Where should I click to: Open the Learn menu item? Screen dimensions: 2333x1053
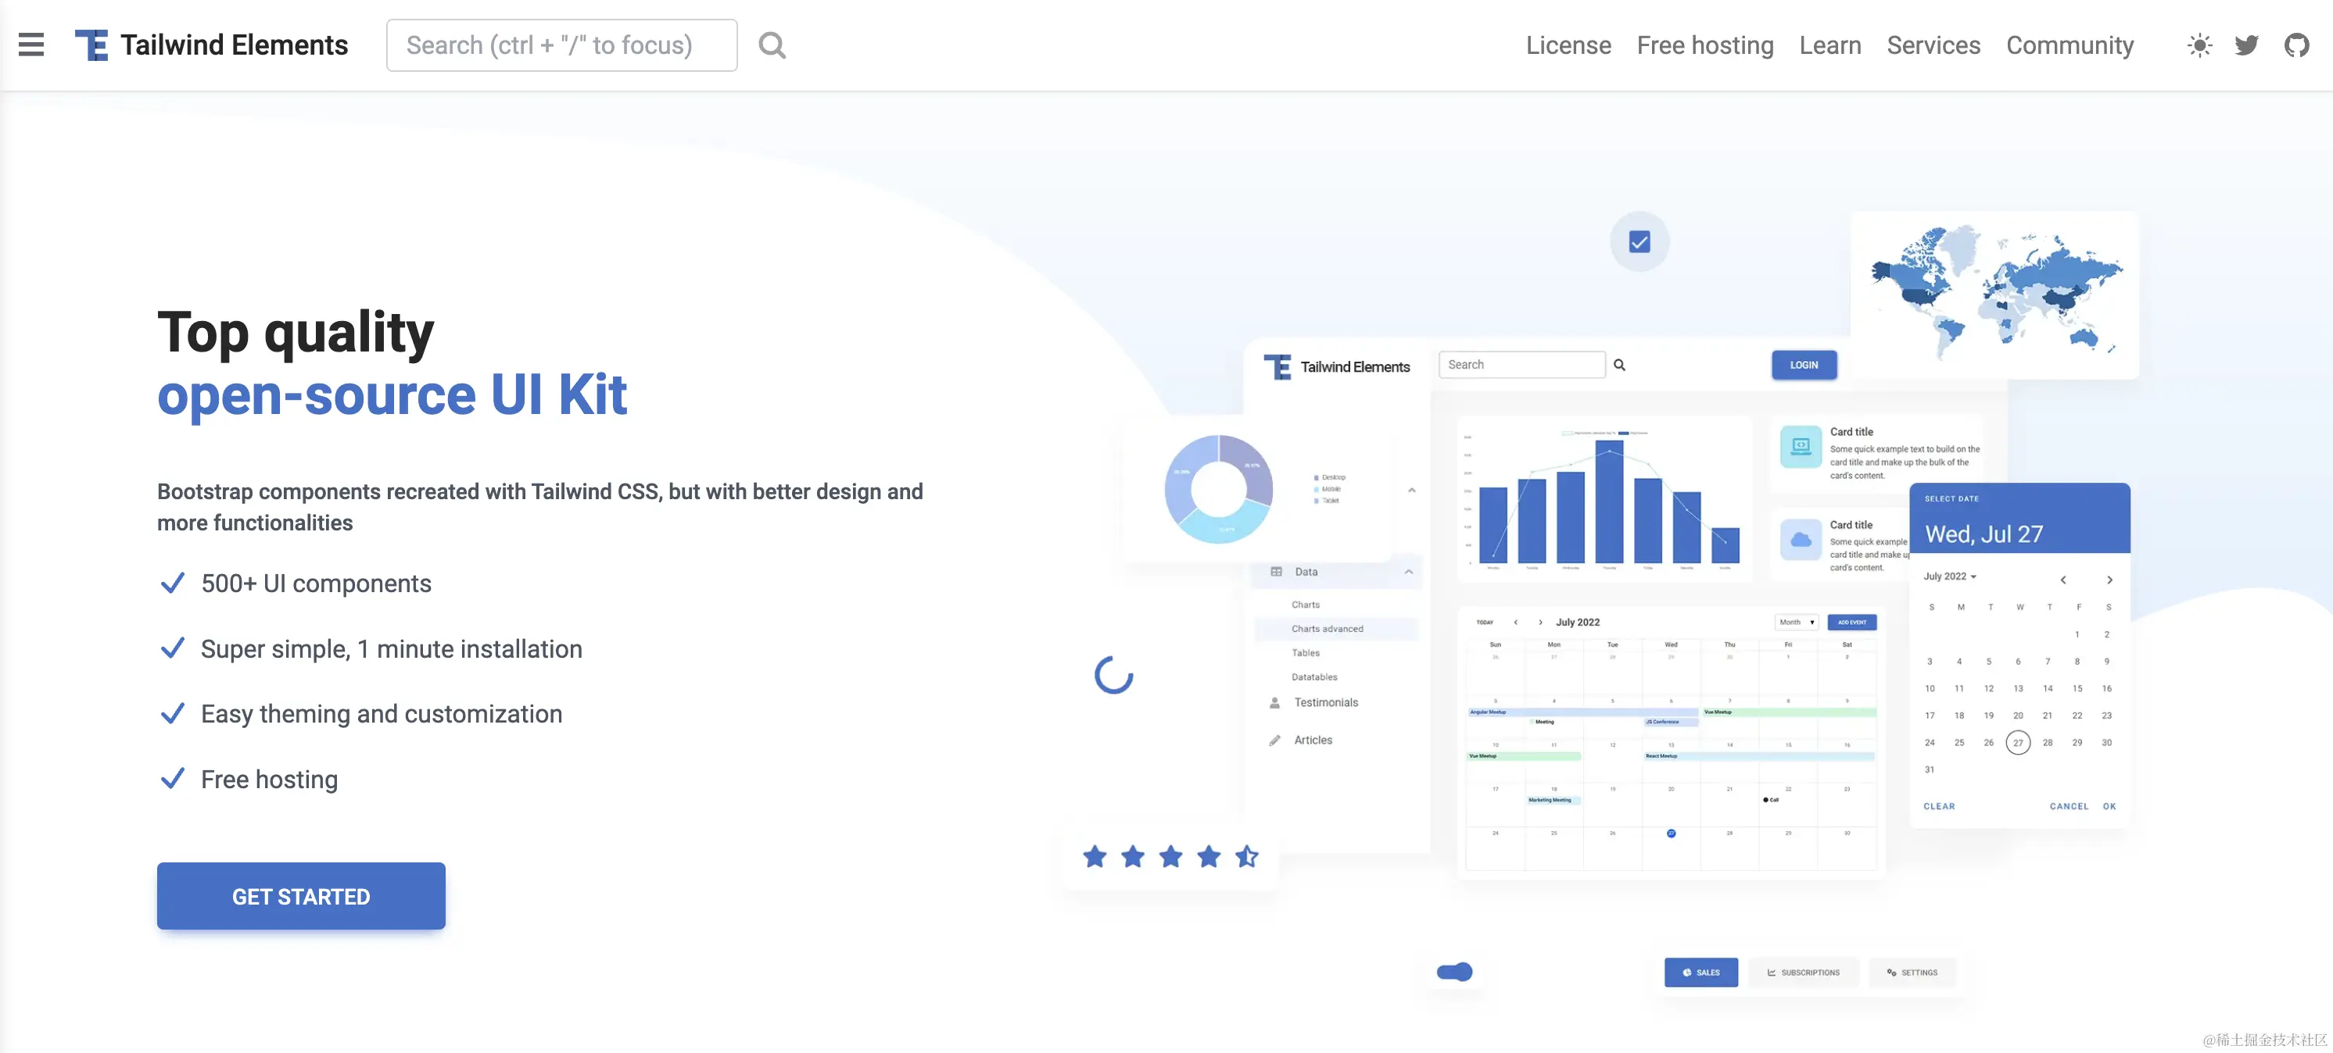pos(1829,45)
